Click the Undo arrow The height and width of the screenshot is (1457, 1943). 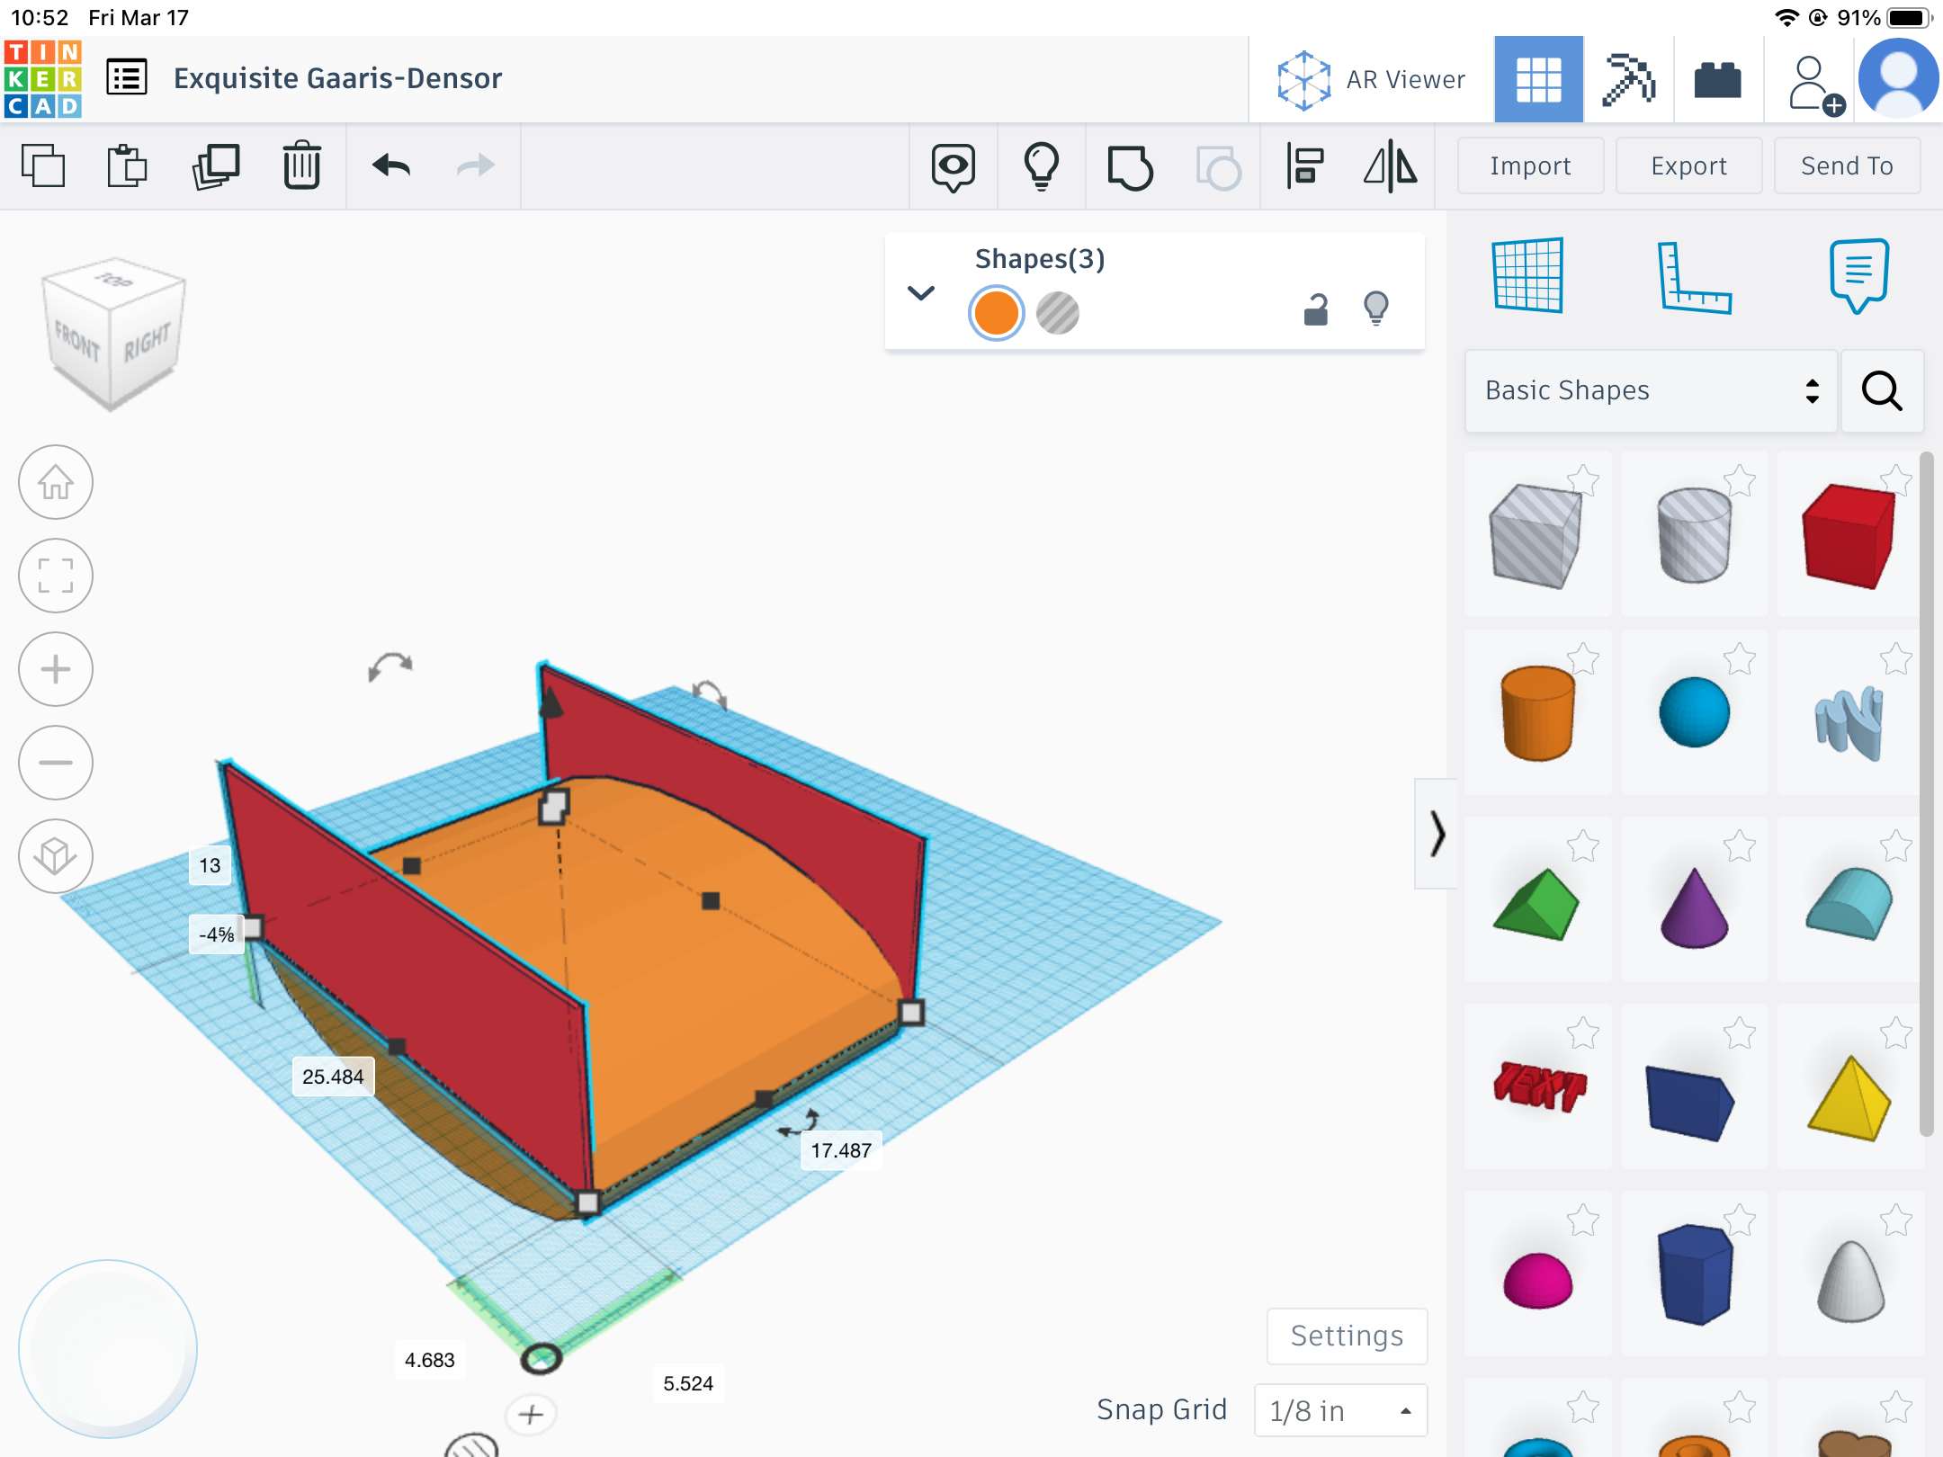point(391,166)
